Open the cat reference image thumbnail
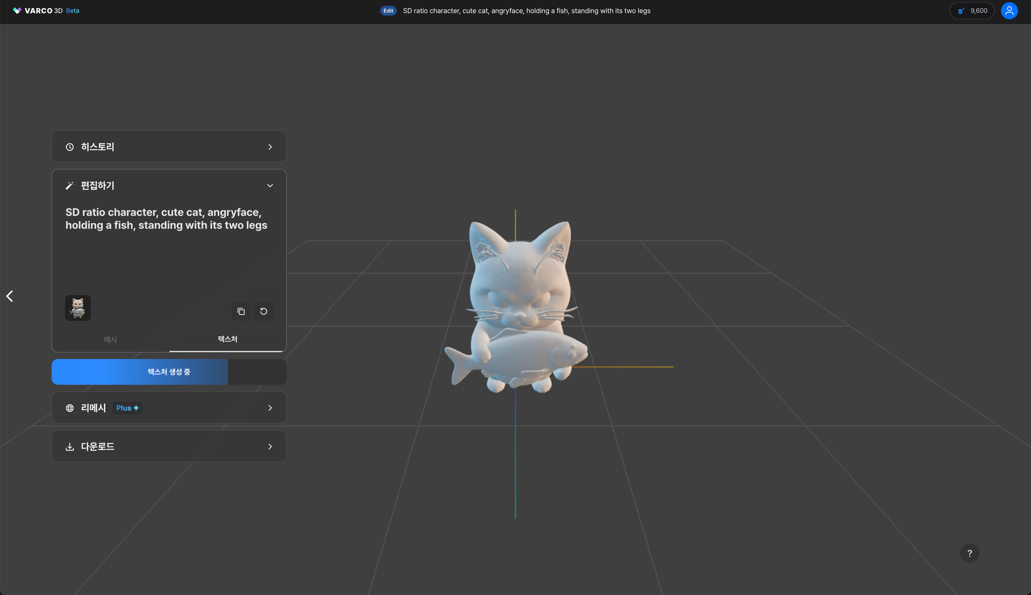 (x=78, y=308)
